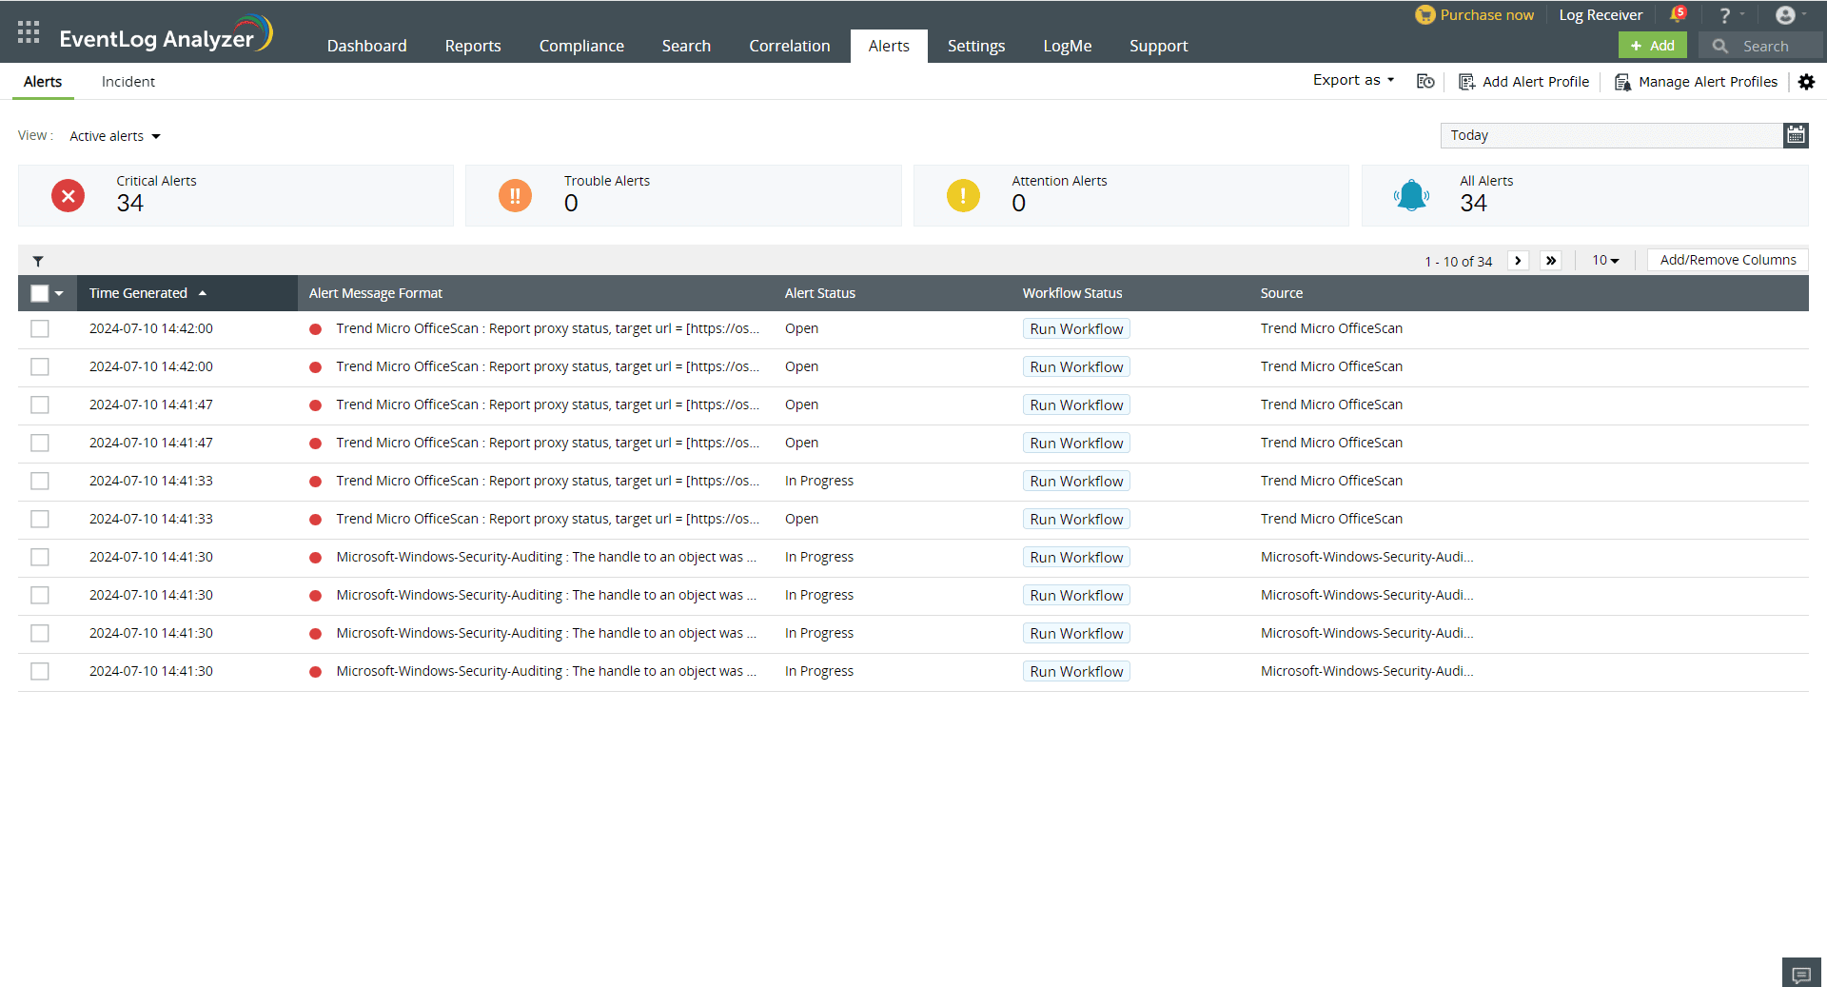Open the calendar picker next to Today field
Image resolution: width=1827 pixels, height=987 pixels.
click(1795, 135)
